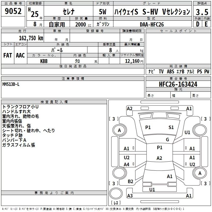Click the 長さ dimension label

(x=151, y=96)
